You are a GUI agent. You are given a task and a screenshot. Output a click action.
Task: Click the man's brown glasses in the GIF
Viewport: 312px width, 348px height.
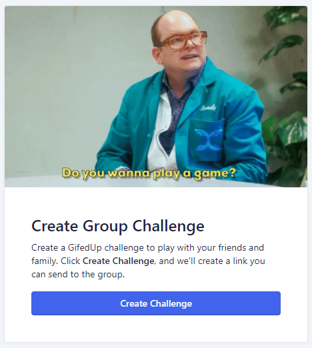pyautogui.click(x=183, y=40)
